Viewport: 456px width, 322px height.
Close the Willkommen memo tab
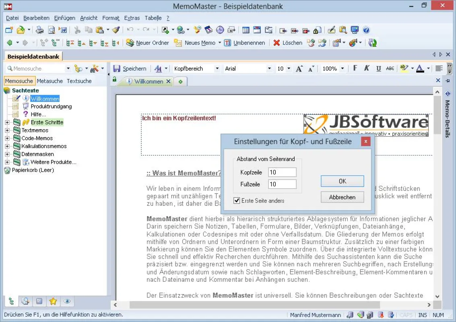168,81
